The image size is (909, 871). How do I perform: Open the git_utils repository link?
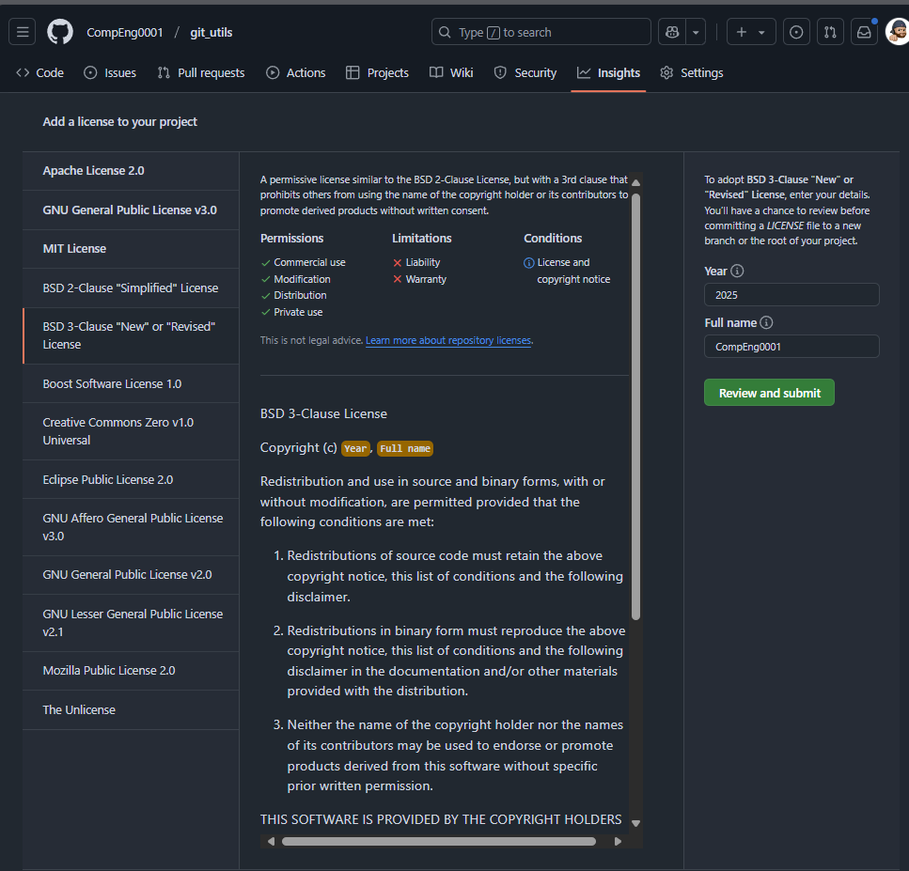click(x=211, y=33)
